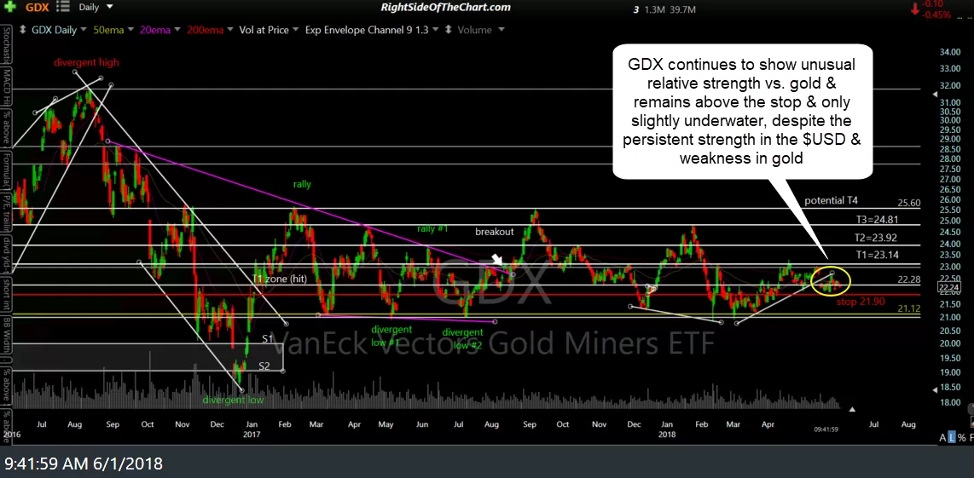The image size is (974, 478).
Task: Click the 9:41:59 AM 6/1/2018 timestamp
Action: tap(84, 464)
